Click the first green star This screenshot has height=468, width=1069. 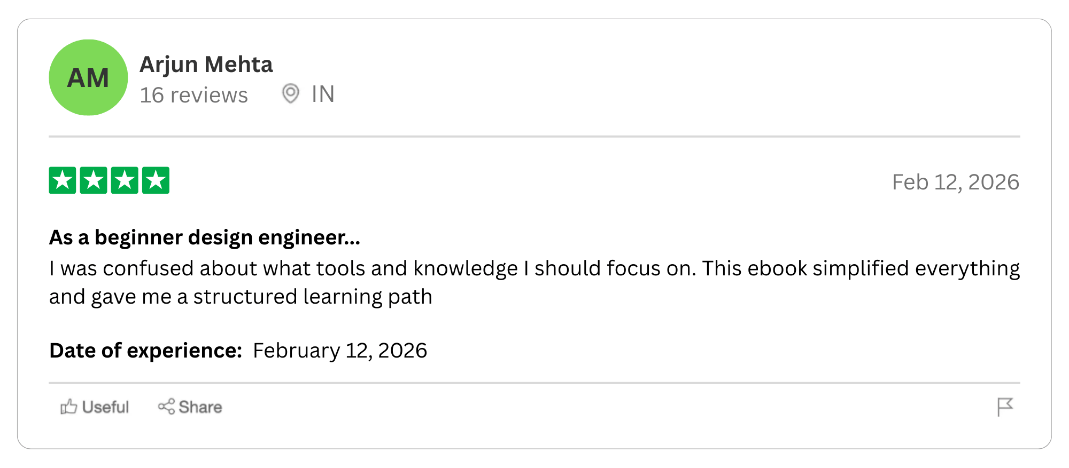click(63, 180)
